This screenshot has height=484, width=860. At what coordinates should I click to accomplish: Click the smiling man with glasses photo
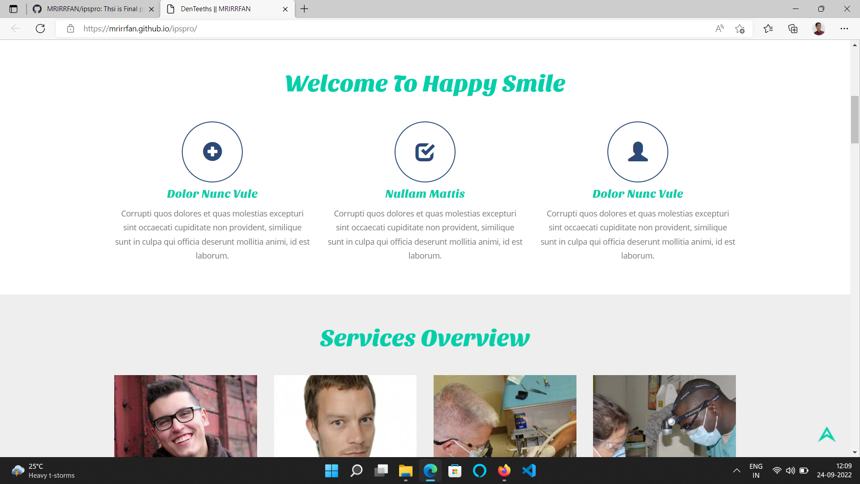[185, 416]
